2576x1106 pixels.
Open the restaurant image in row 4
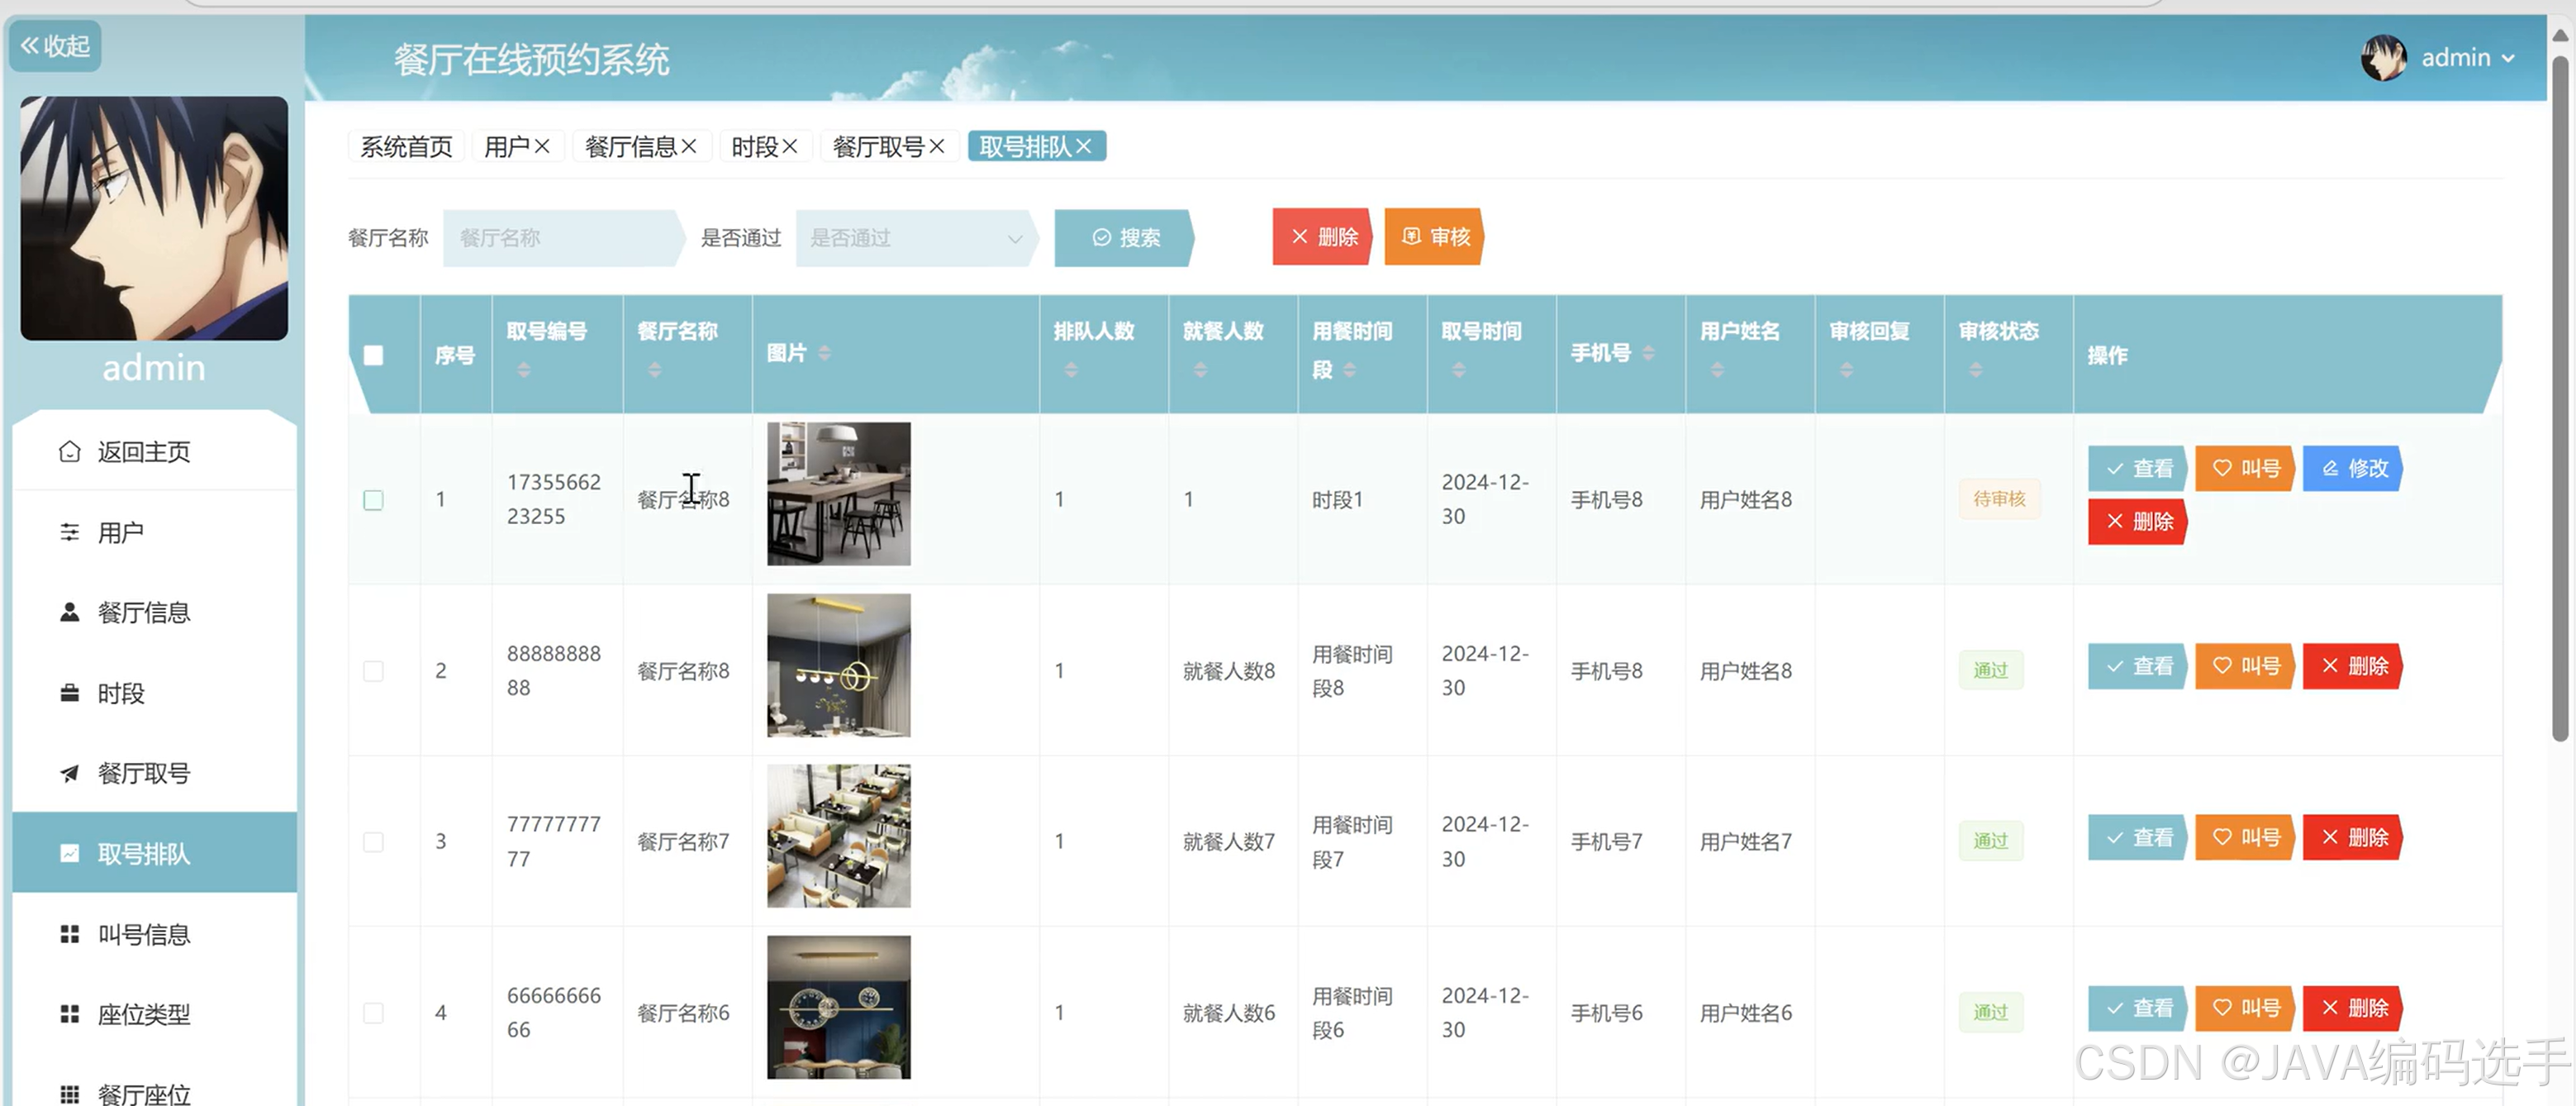pyautogui.click(x=839, y=1008)
